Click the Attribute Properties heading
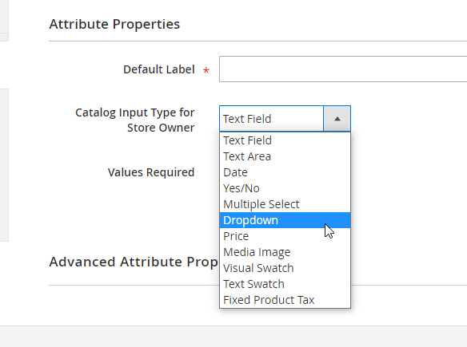The height and width of the screenshot is (347, 467). 114,24
